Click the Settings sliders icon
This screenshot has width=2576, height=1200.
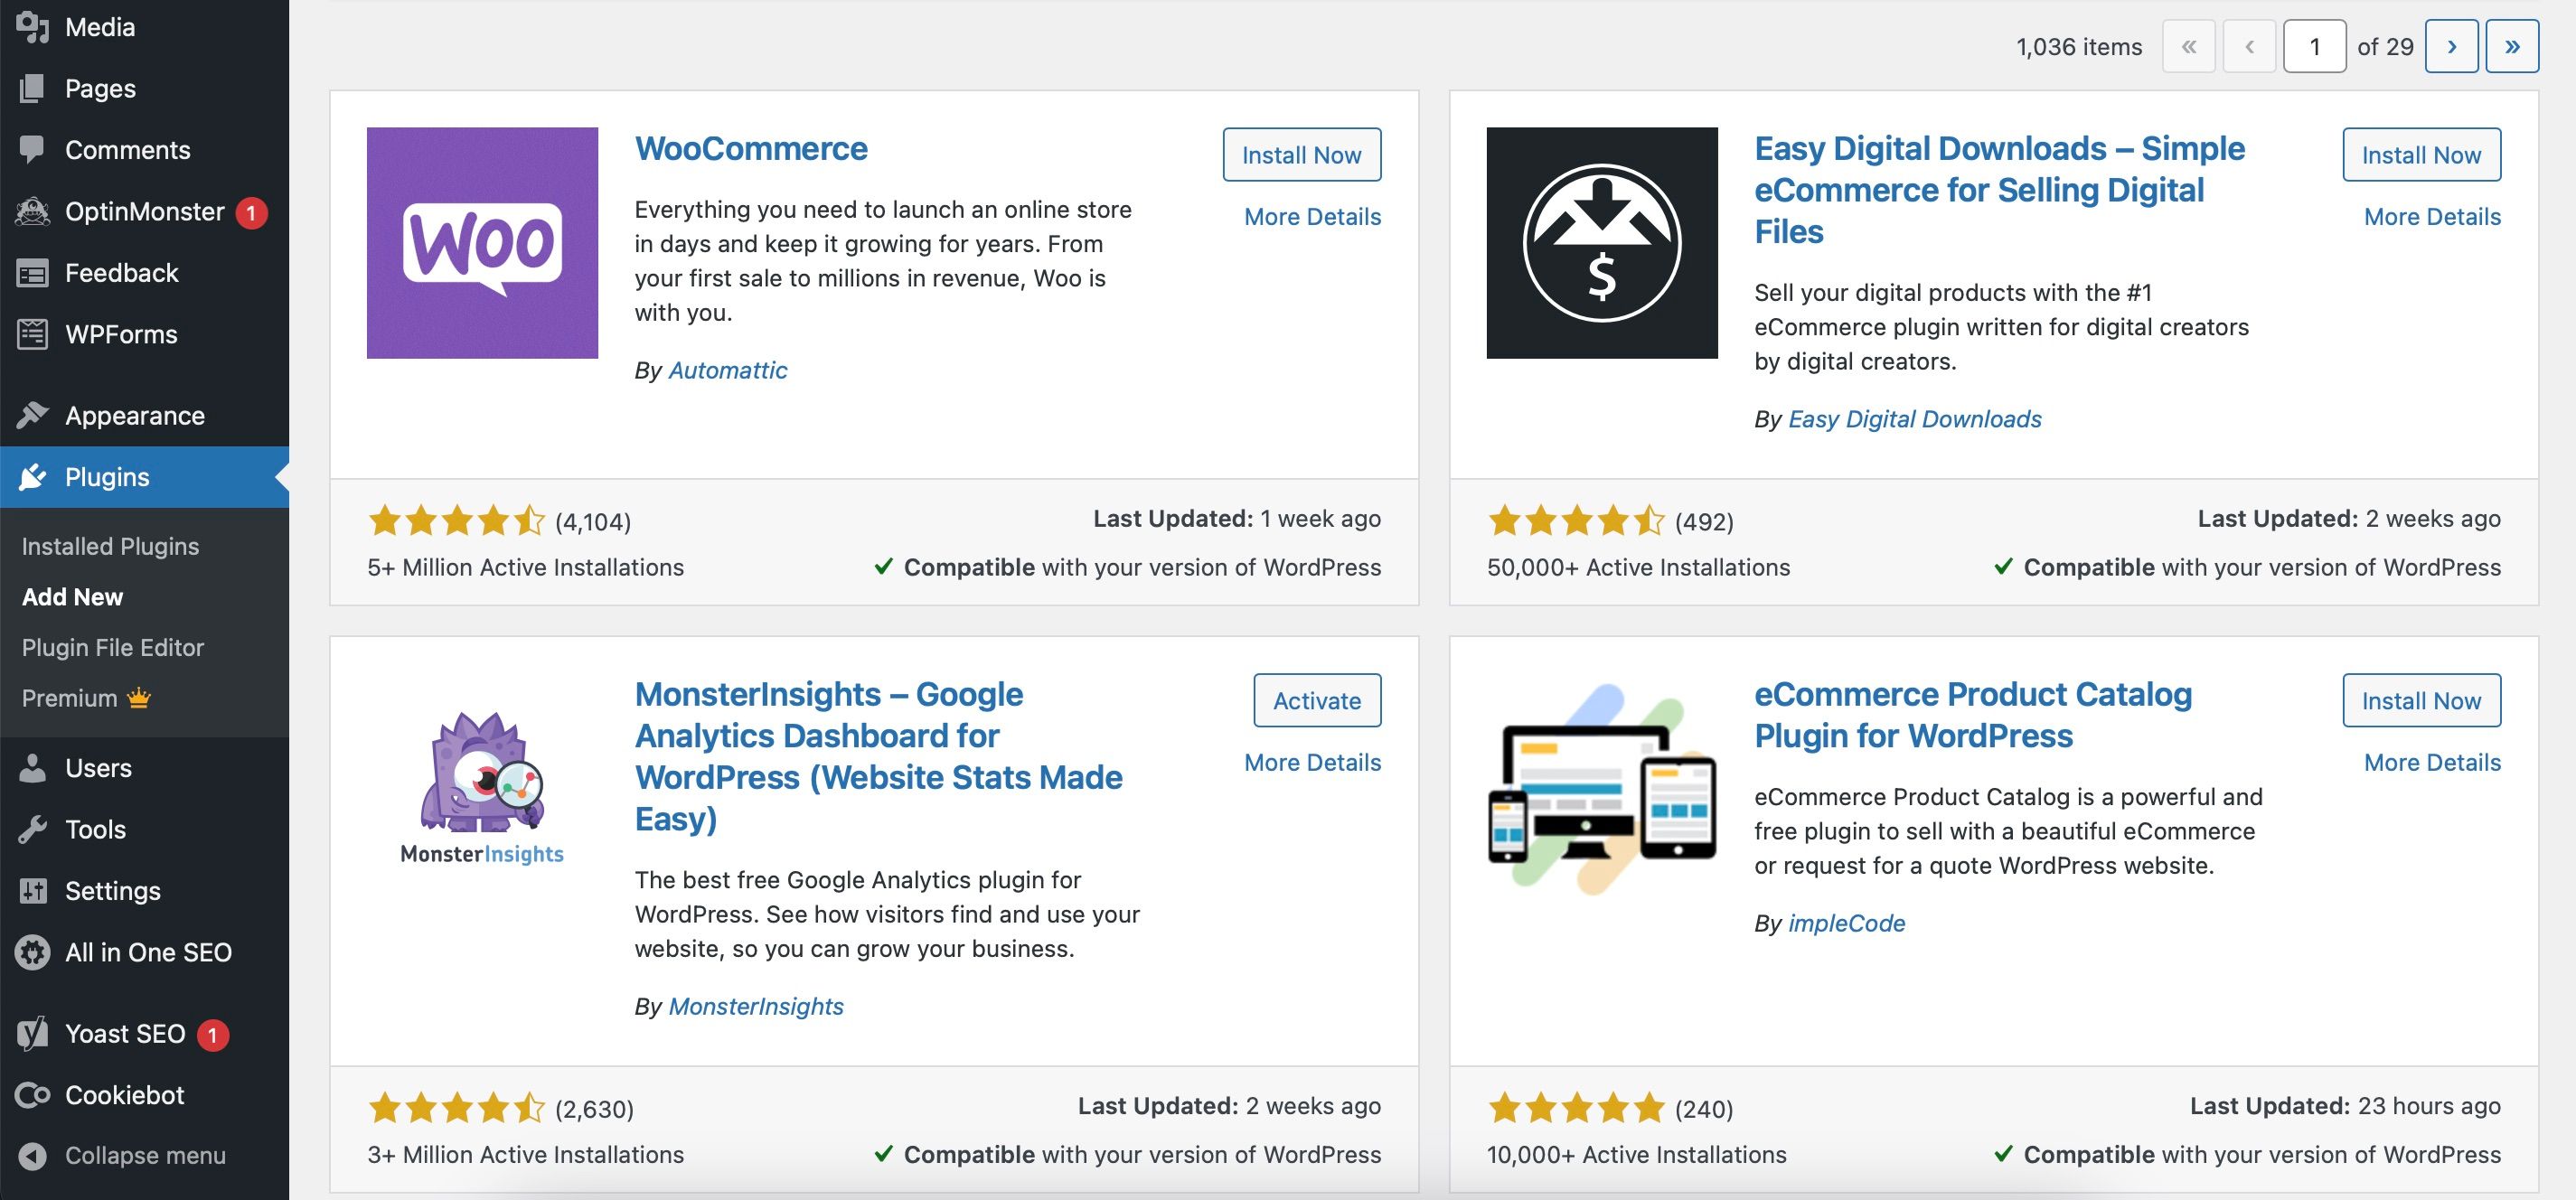click(32, 891)
